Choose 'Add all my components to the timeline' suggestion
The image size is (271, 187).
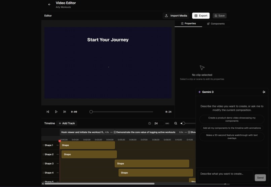click(232, 128)
